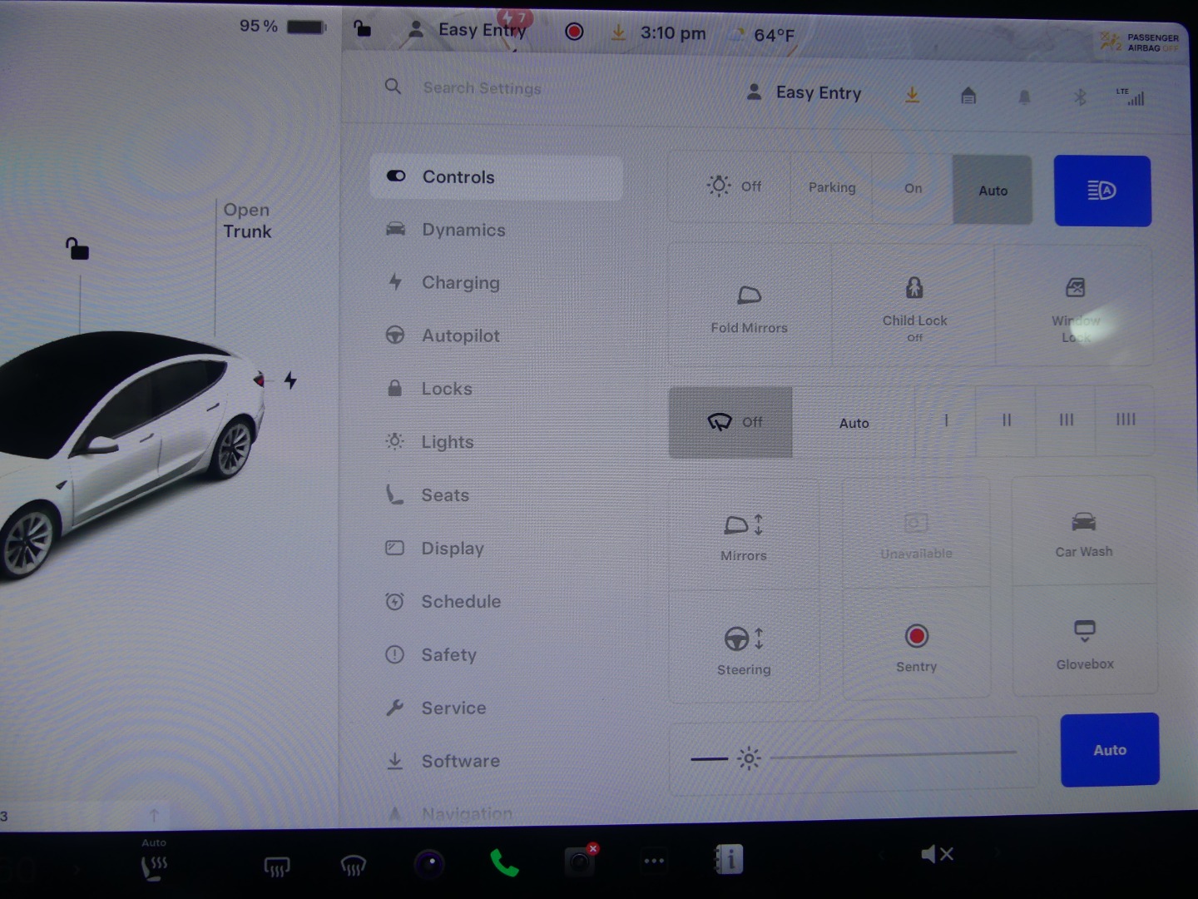Tap the unlock padlock icon above car
The height and width of the screenshot is (899, 1198).
pyautogui.click(x=77, y=248)
